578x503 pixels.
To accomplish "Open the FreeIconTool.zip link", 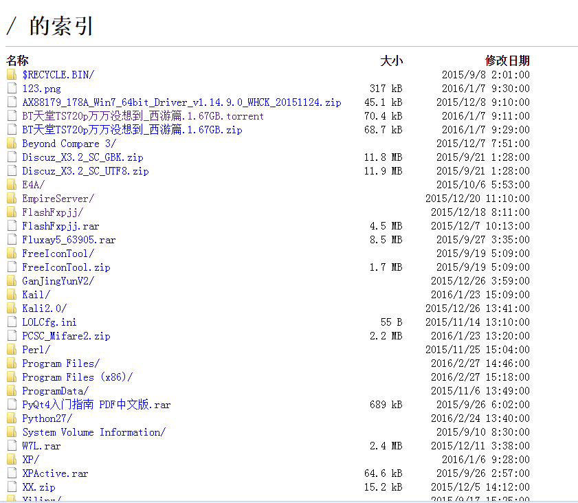I will (x=66, y=267).
